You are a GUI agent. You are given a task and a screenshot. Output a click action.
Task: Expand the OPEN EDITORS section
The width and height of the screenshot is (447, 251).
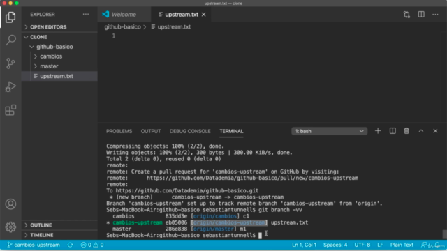(59, 27)
